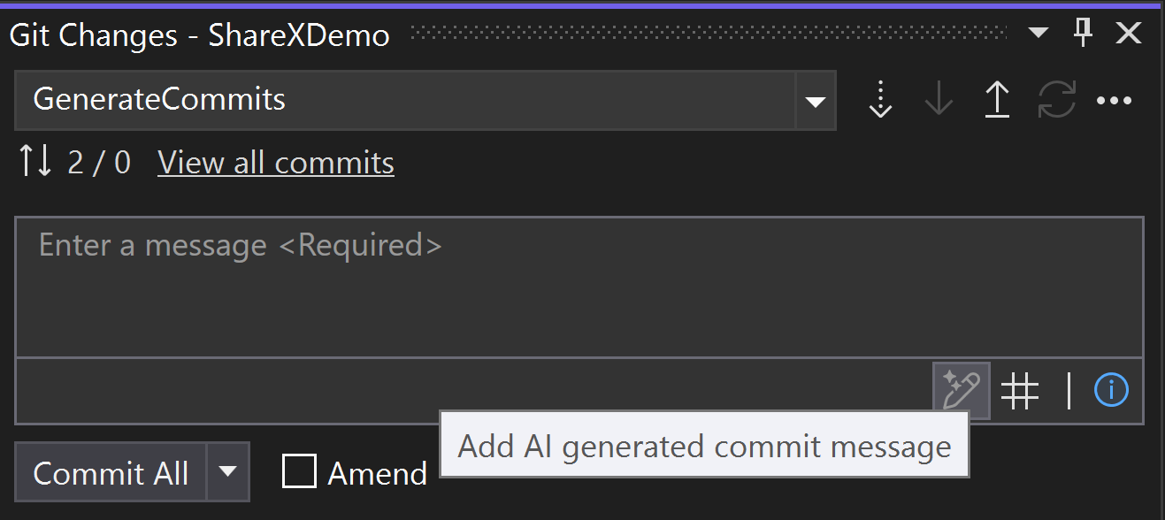Open more Git actions via ellipsis icon

tap(1115, 100)
